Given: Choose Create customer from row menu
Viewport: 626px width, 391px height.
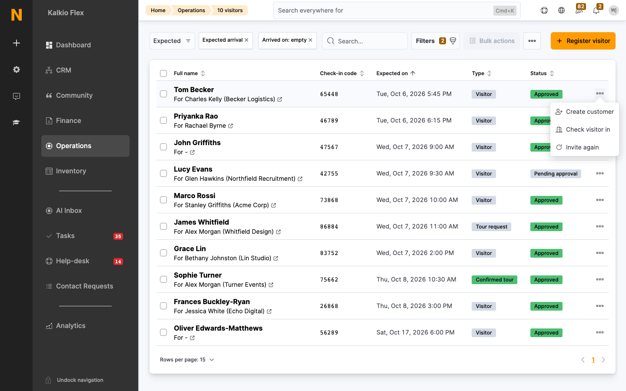Looking at the screenshot, I should 585,112.
